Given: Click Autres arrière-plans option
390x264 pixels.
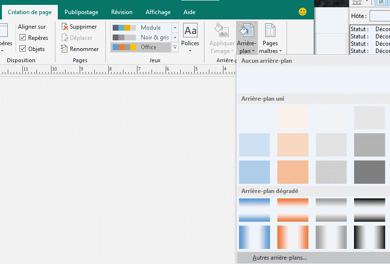Looking at the screenshot, I should click(279, 258).
